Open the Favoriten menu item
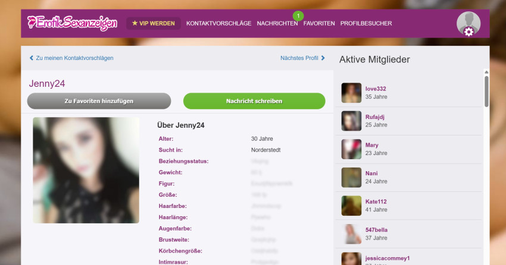 click(318, 24)
